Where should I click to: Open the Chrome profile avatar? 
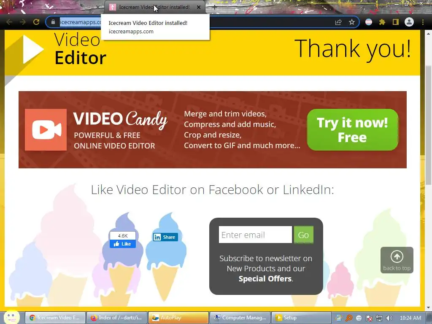409,22
